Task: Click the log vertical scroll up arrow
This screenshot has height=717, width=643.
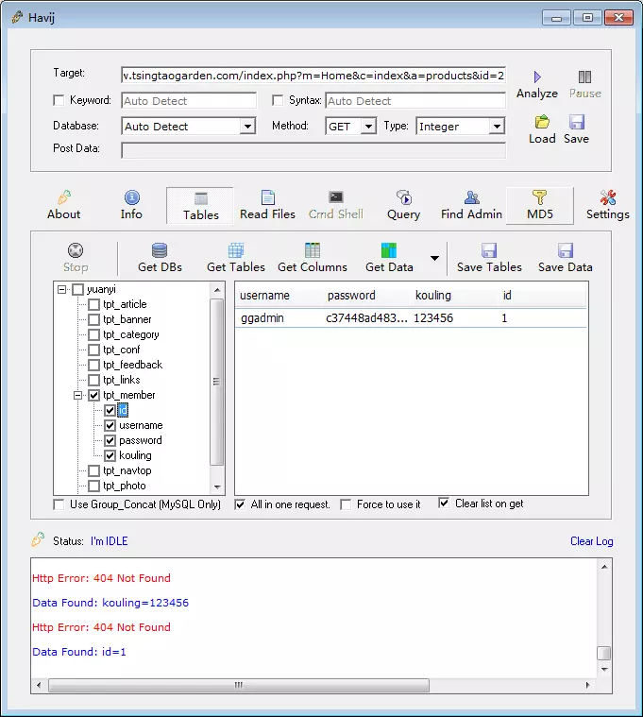Action: pyautogui.click(x=604, y=567)
